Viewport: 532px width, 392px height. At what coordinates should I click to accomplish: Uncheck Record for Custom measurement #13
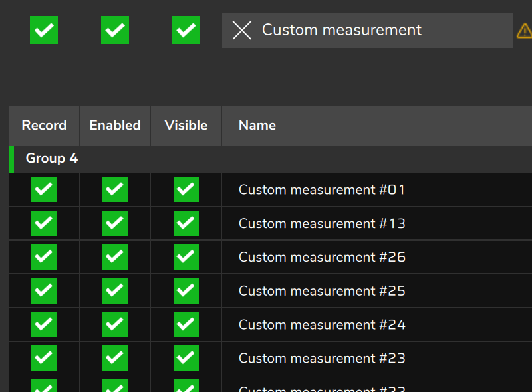coord(44,223)
